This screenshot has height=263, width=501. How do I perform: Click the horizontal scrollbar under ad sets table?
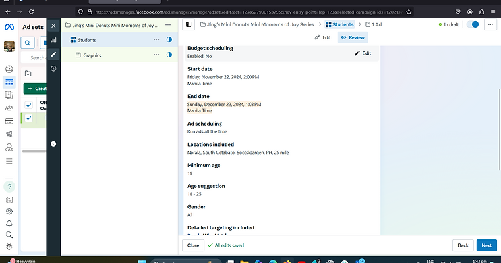[34, 151]
